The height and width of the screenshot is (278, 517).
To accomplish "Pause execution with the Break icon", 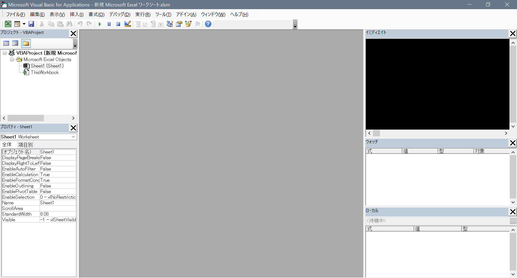I will point(109,24).
